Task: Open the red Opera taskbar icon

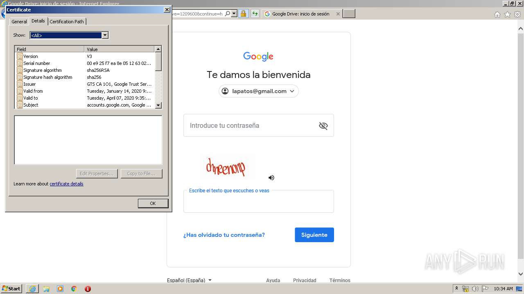Action: tap(88, 289)
